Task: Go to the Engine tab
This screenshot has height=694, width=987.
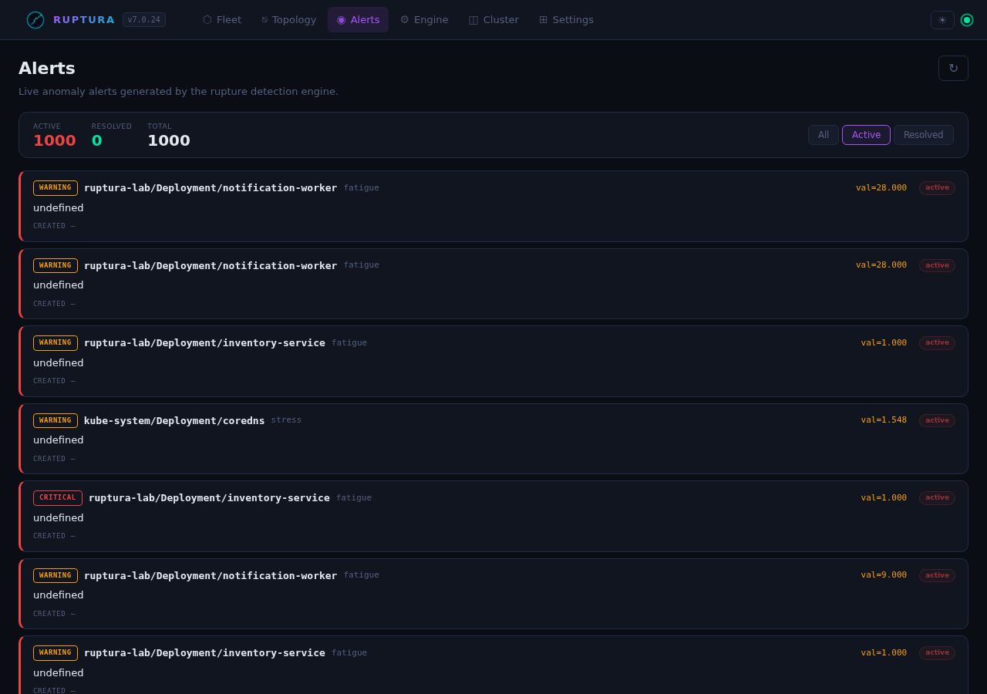Action: 423,20
